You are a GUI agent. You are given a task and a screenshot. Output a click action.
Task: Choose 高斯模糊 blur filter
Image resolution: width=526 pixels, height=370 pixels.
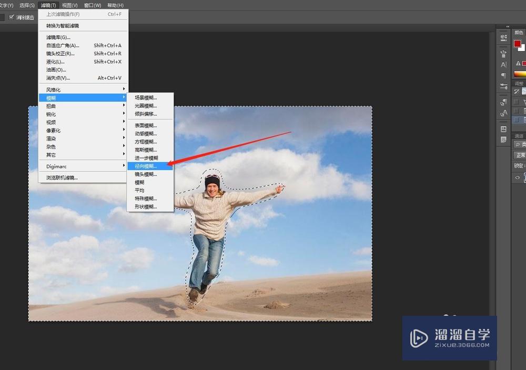(x=146, y=150)
